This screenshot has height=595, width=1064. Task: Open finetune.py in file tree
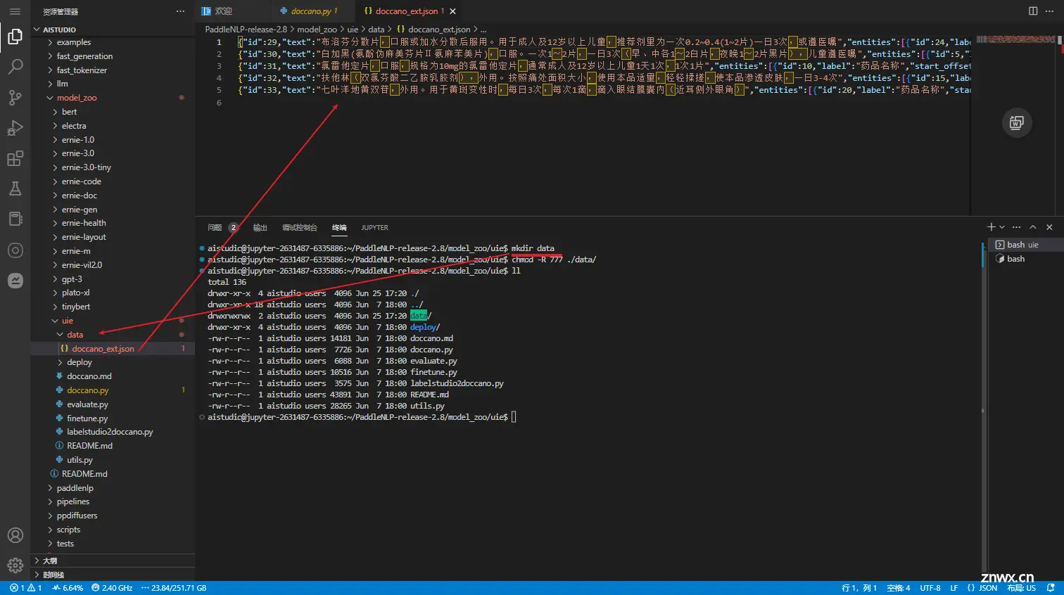click(113, 418)
